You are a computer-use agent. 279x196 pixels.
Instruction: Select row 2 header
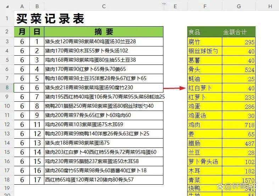(7, 32)
